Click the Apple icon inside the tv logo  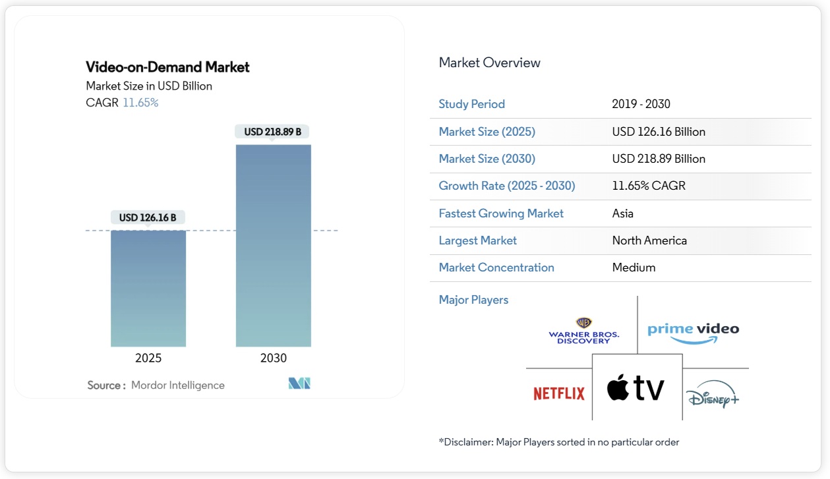617,389
